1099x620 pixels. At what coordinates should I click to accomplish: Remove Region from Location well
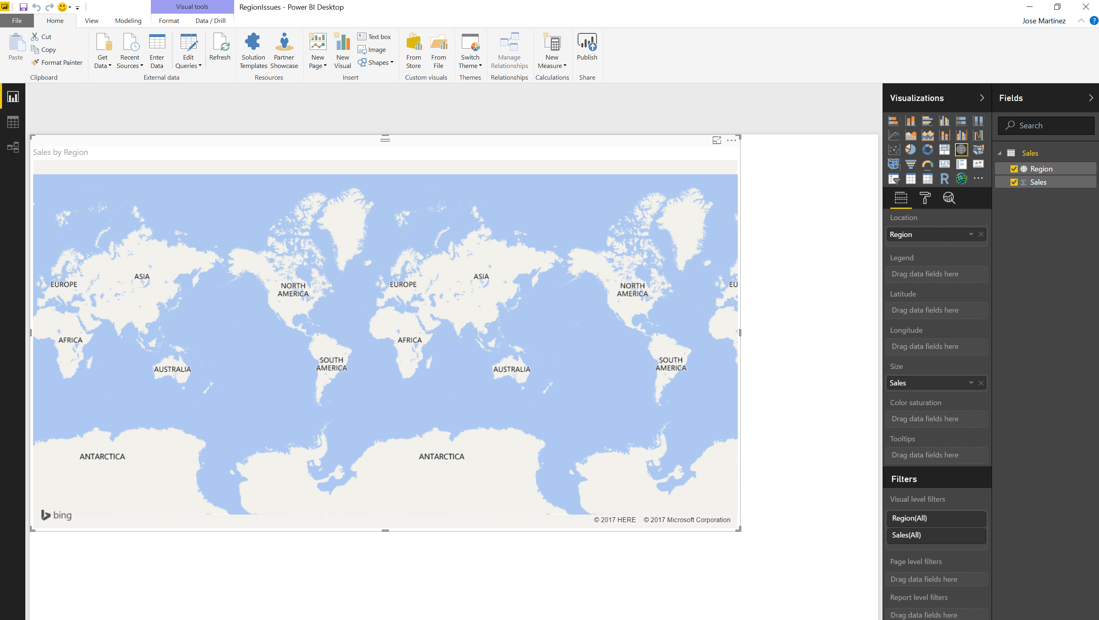pyautogui.click(x=981, y=234)
